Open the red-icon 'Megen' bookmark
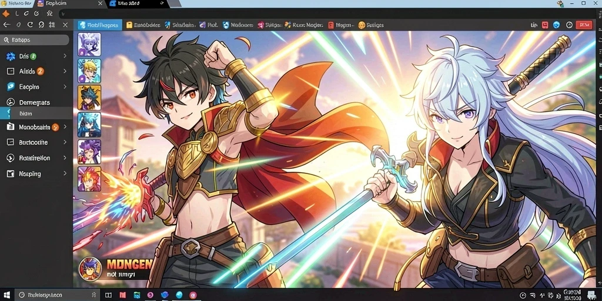Viewport: 602px width, 301px height. [x=340, y=25]
